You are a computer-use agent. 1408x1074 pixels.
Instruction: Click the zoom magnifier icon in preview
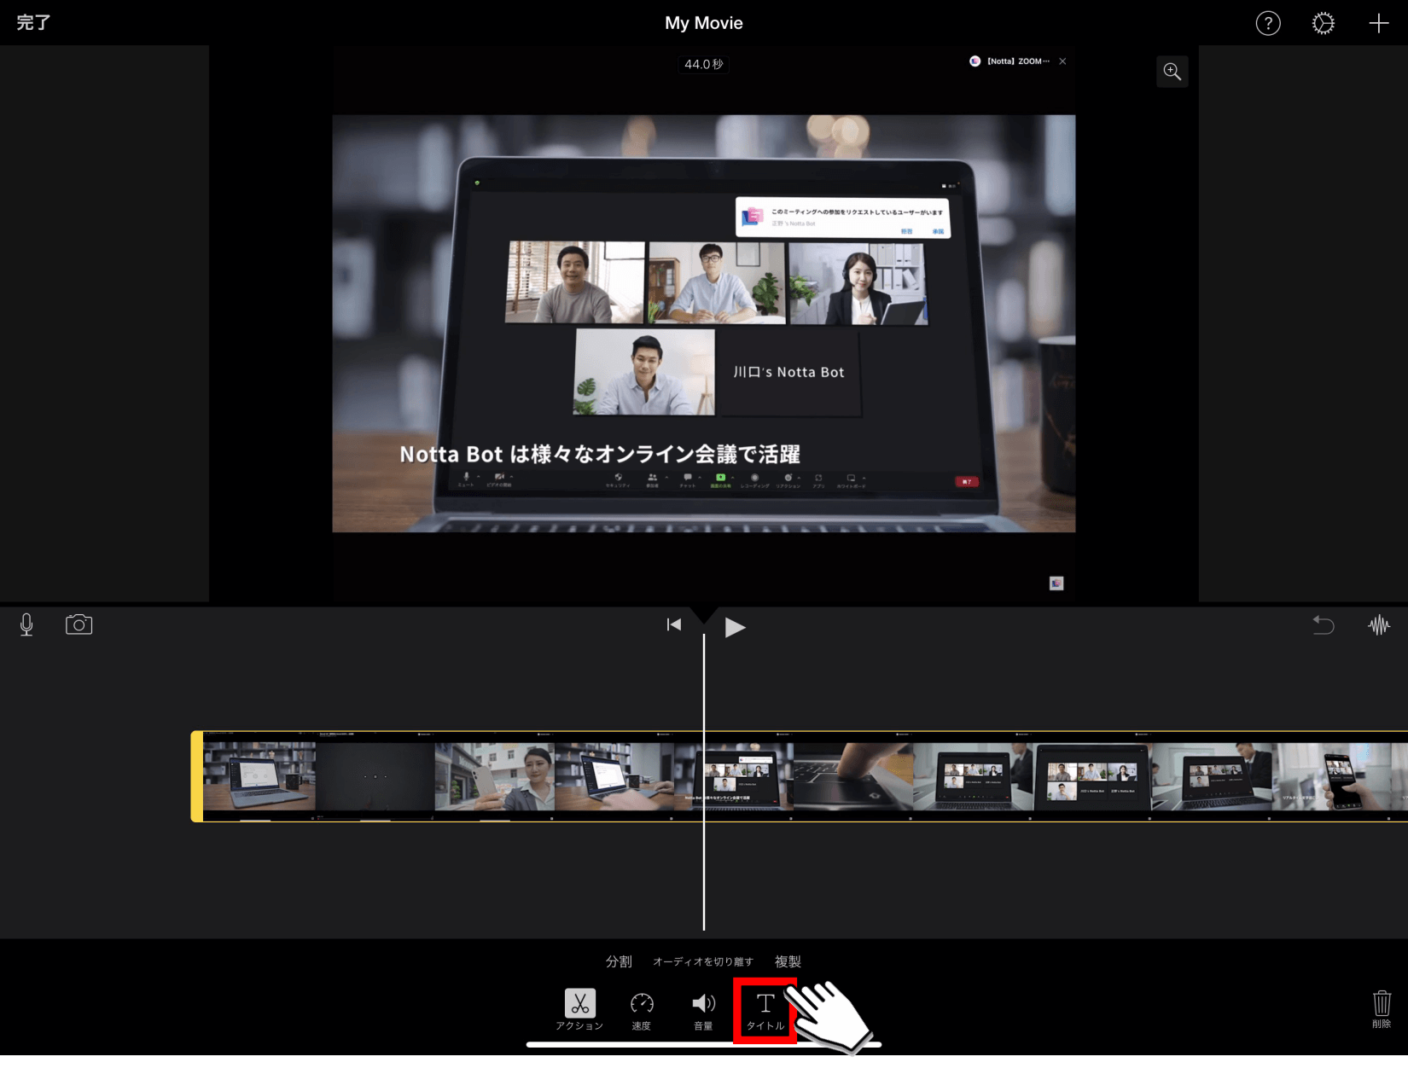(x=1172, y=73)
